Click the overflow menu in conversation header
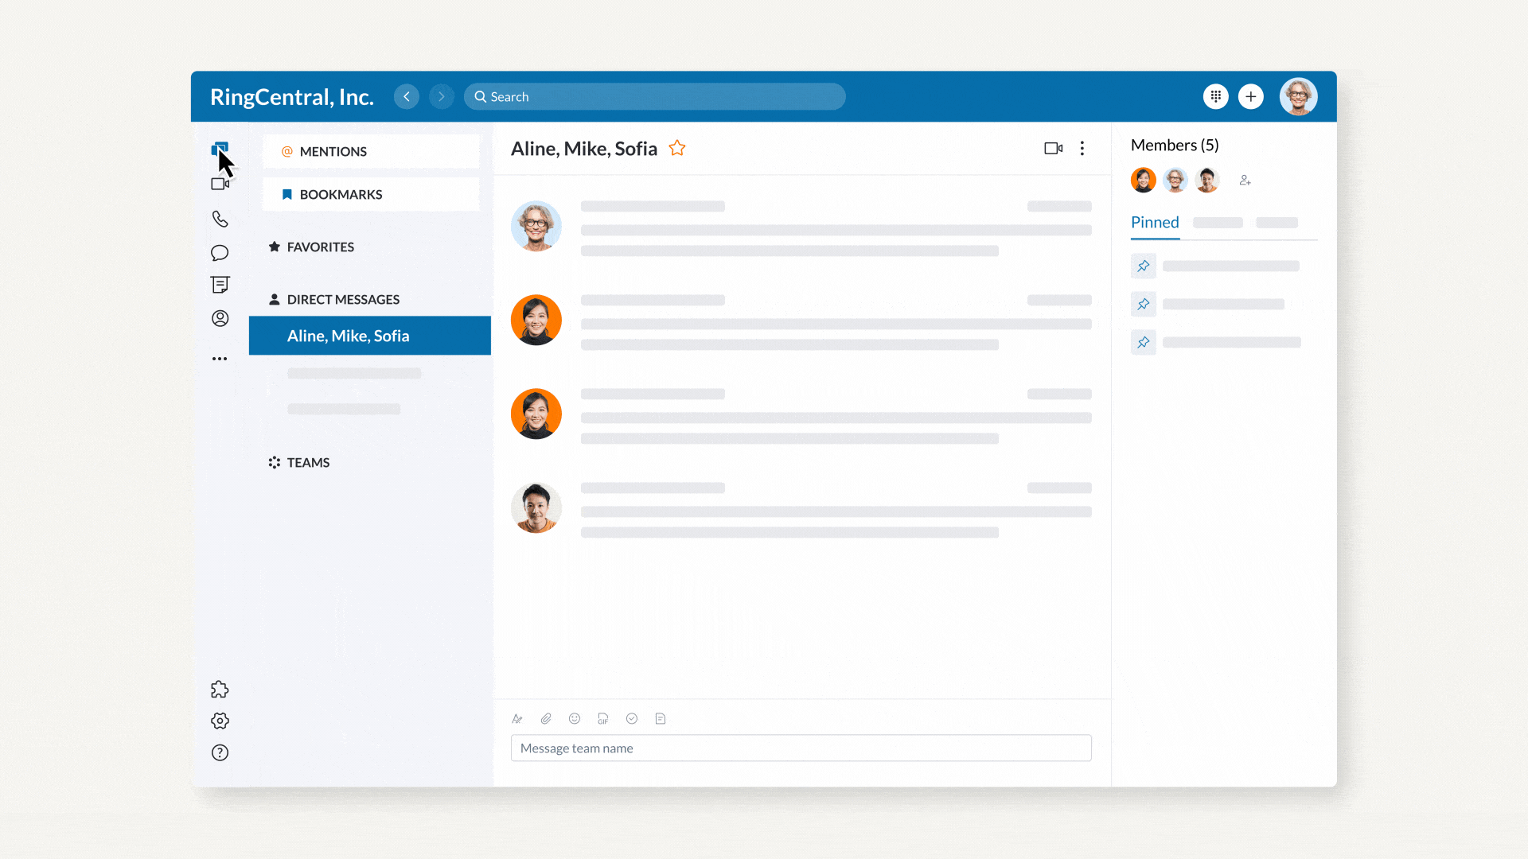Image resolution: width=1528 pixels, height=859 pixels. (1082, 148)
